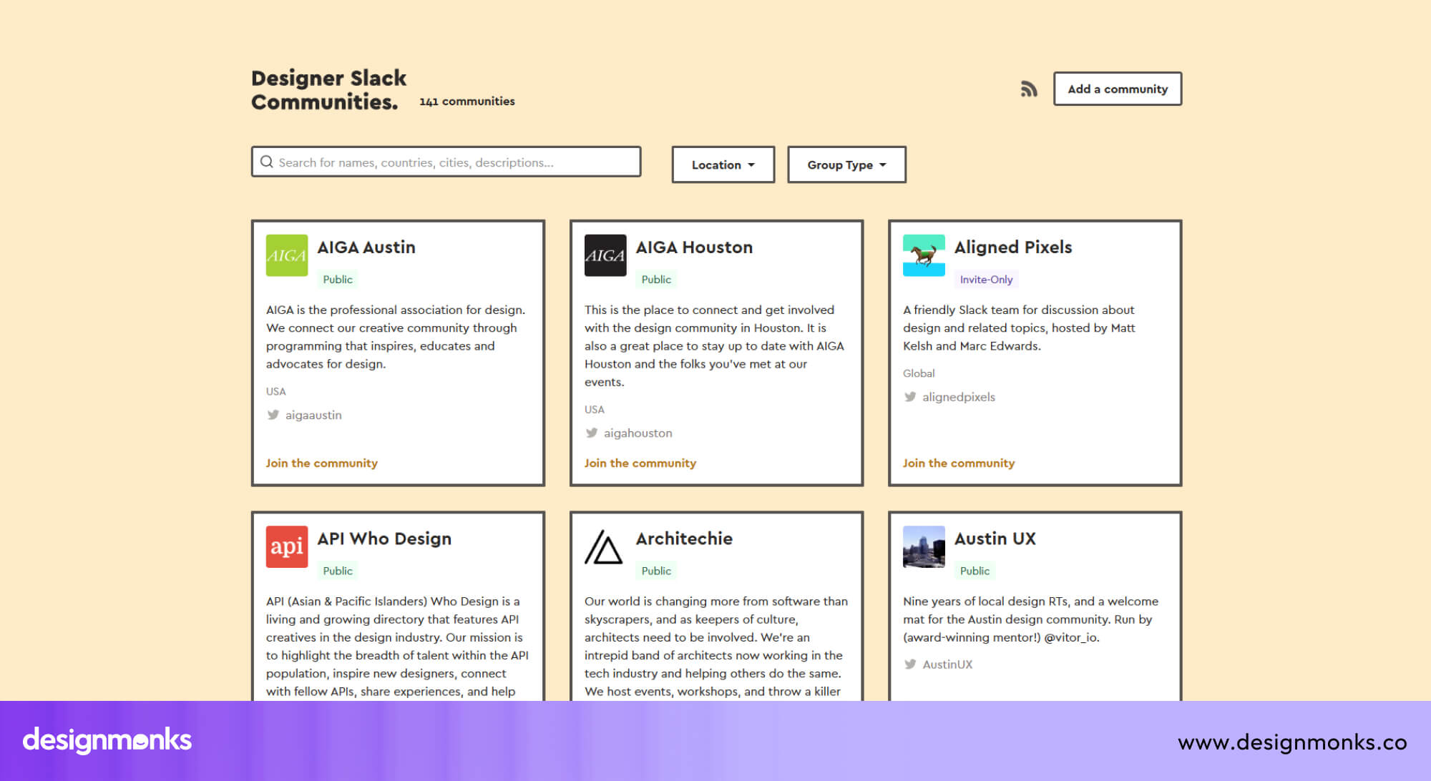Image resolution: width=1431 pixels, height=781 pixels.
Task: Click the USA label on AIGA Houston
Action: click(594, 409)
